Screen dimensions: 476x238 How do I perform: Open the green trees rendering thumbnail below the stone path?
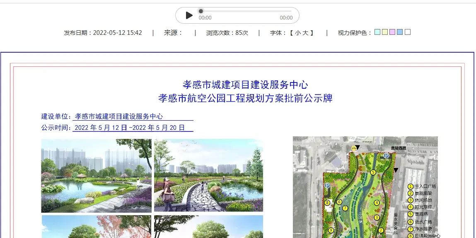click(x=208, y=227)
